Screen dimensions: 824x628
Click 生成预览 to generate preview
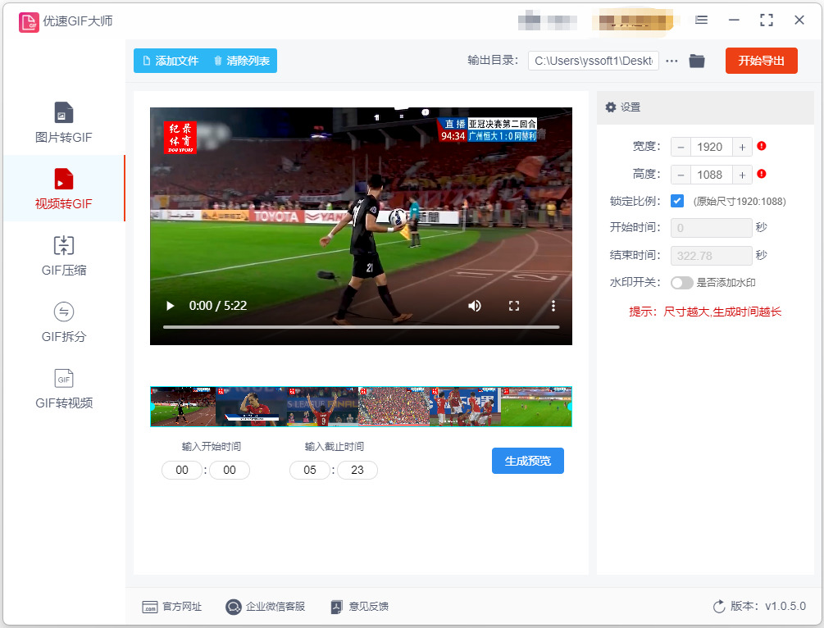tap(528, 461)
